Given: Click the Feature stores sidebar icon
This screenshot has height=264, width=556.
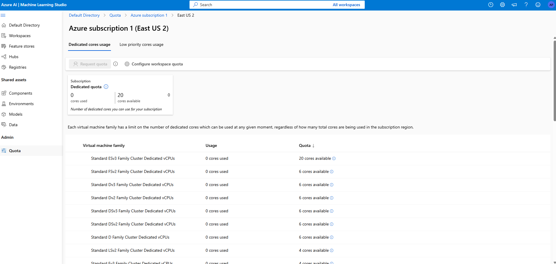Looking at the screenshot, I should tap(4, 46).
